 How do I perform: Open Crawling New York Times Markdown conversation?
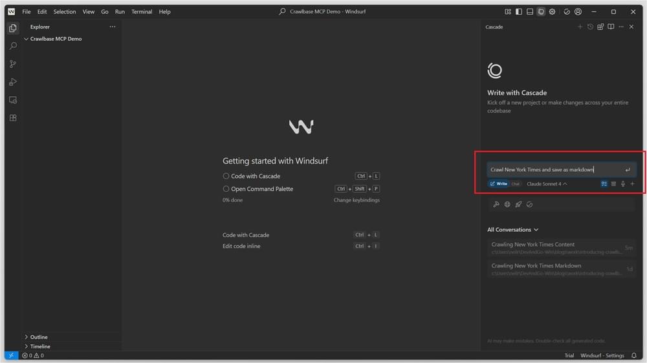[561, 269]
